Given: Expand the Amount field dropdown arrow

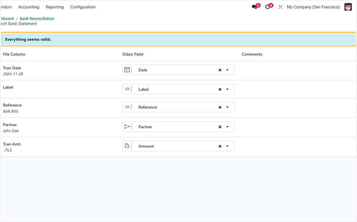Looking at the screenshot, I should click(x=227, y=146).
